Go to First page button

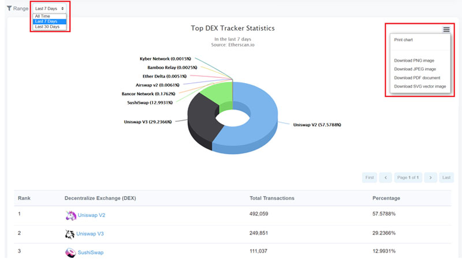370,178
